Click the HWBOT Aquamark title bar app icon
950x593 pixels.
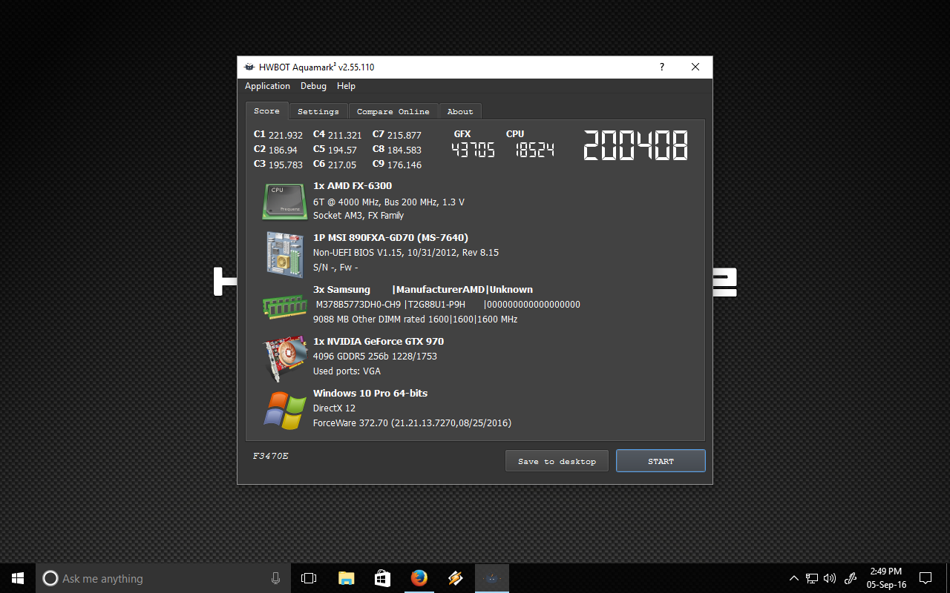pyautogui.click(x=249, y=67)
